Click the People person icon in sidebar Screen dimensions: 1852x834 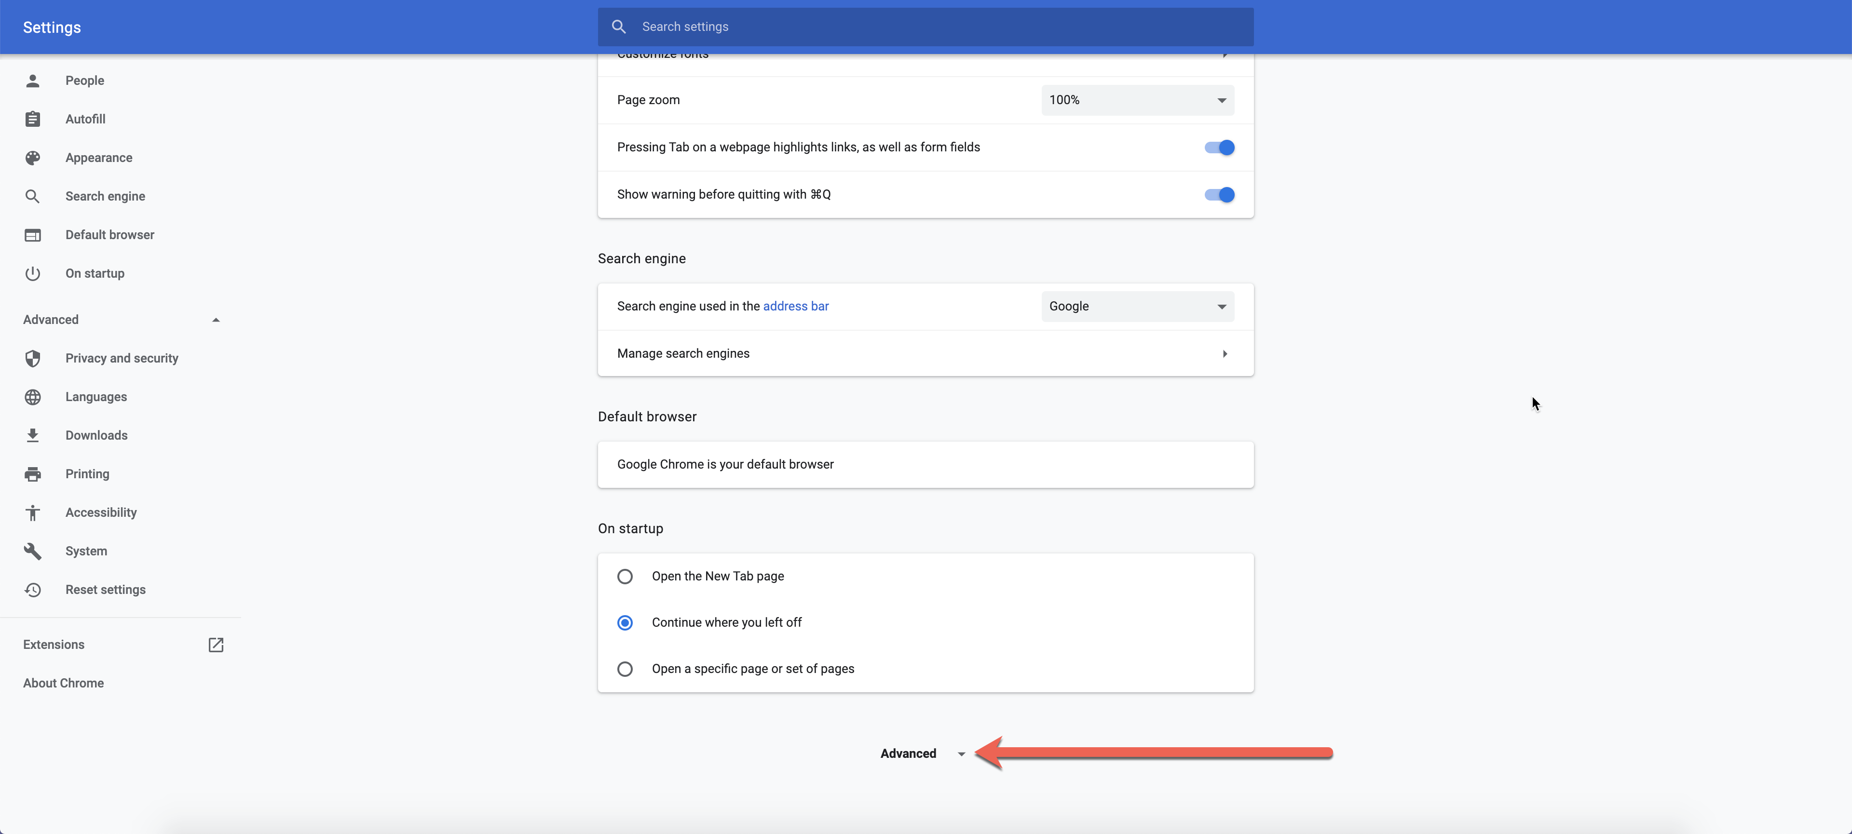[x=32, y=81]
